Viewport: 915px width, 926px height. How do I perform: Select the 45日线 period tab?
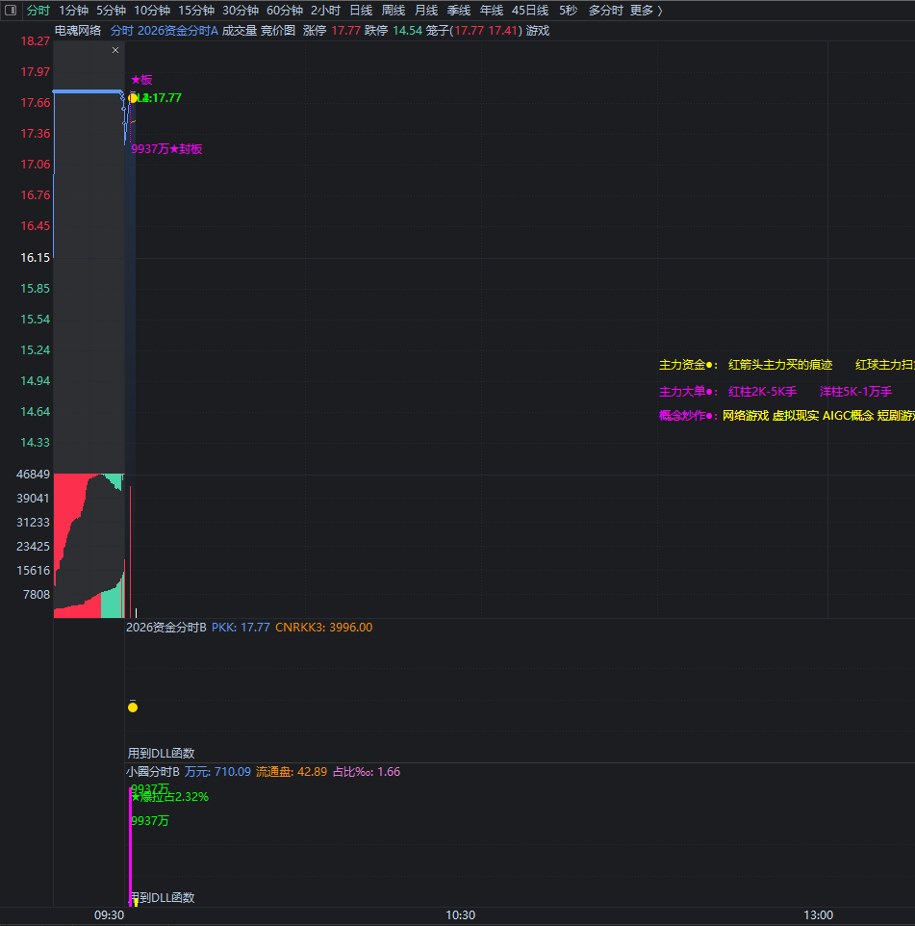530,11
